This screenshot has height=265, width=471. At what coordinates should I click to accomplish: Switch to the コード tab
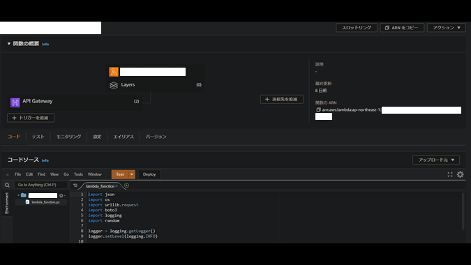(x=14, y=137)
